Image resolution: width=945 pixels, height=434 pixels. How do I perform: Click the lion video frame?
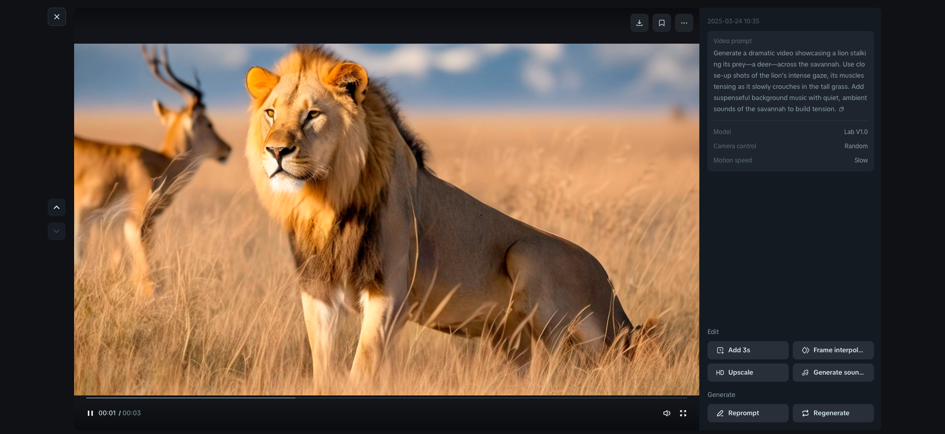pos(387,219)
